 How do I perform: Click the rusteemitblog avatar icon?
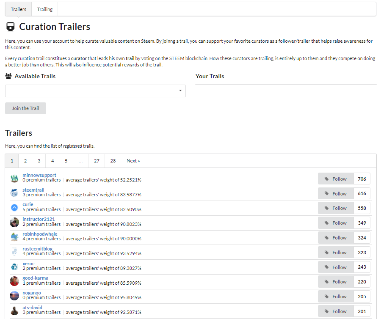tap(14, 252)
